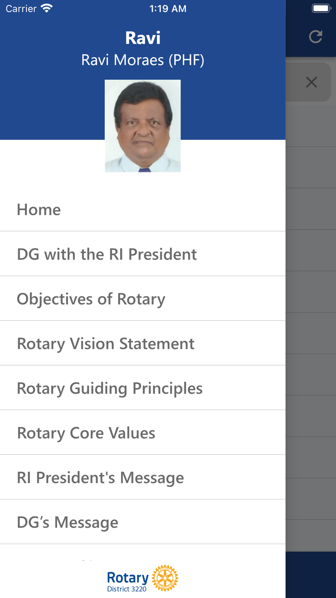The width and height of the screenshot is (336, 598).
Task: Tap Ravi Moraes' profile photo
Action: [143, 125]
